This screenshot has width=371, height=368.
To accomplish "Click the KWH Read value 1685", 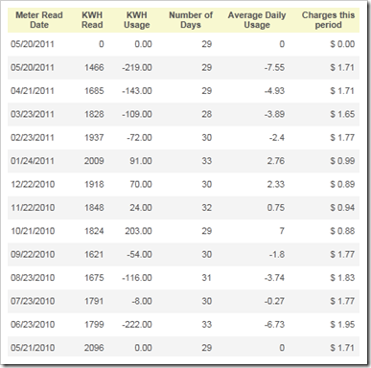I will click(94, 91).
